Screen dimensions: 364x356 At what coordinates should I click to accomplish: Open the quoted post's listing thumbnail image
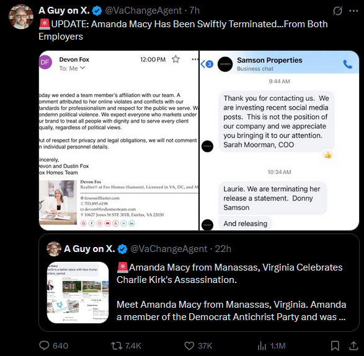[78, 292]
